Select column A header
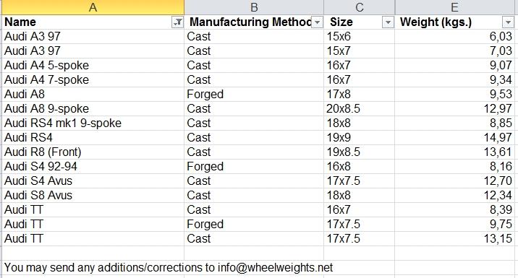518x278 pixels. click(x=93, y=7)
